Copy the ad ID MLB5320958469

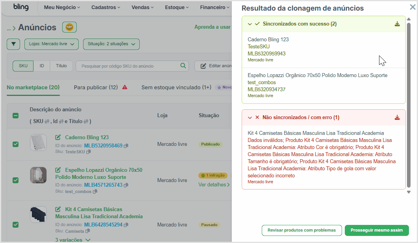point(126,146)
